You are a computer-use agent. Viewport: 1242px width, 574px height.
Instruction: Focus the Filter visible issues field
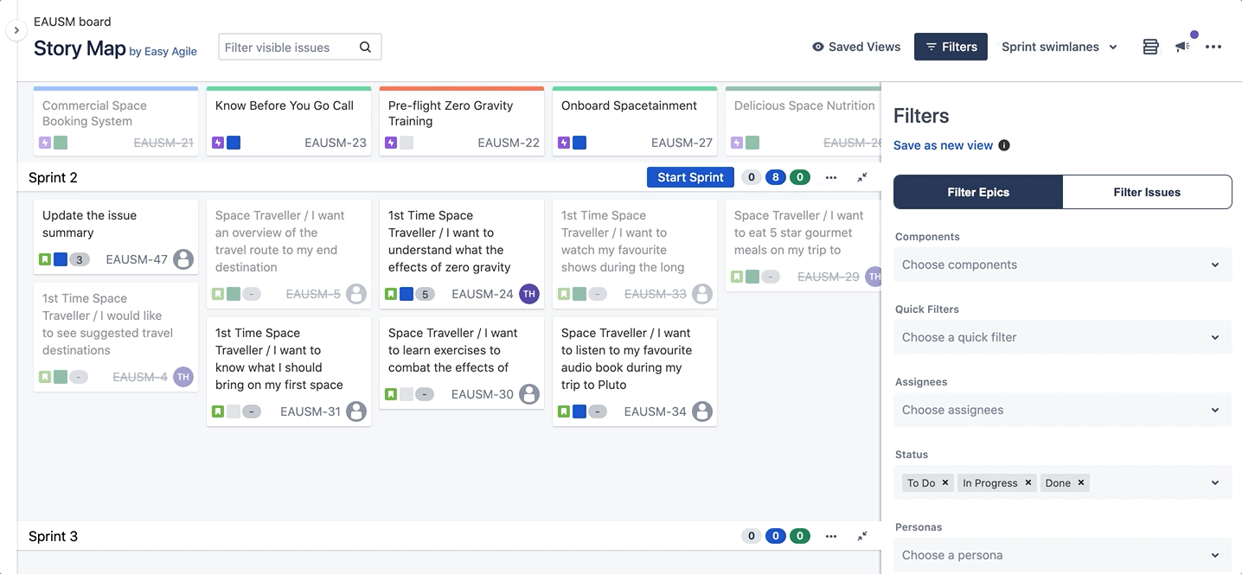300,47
